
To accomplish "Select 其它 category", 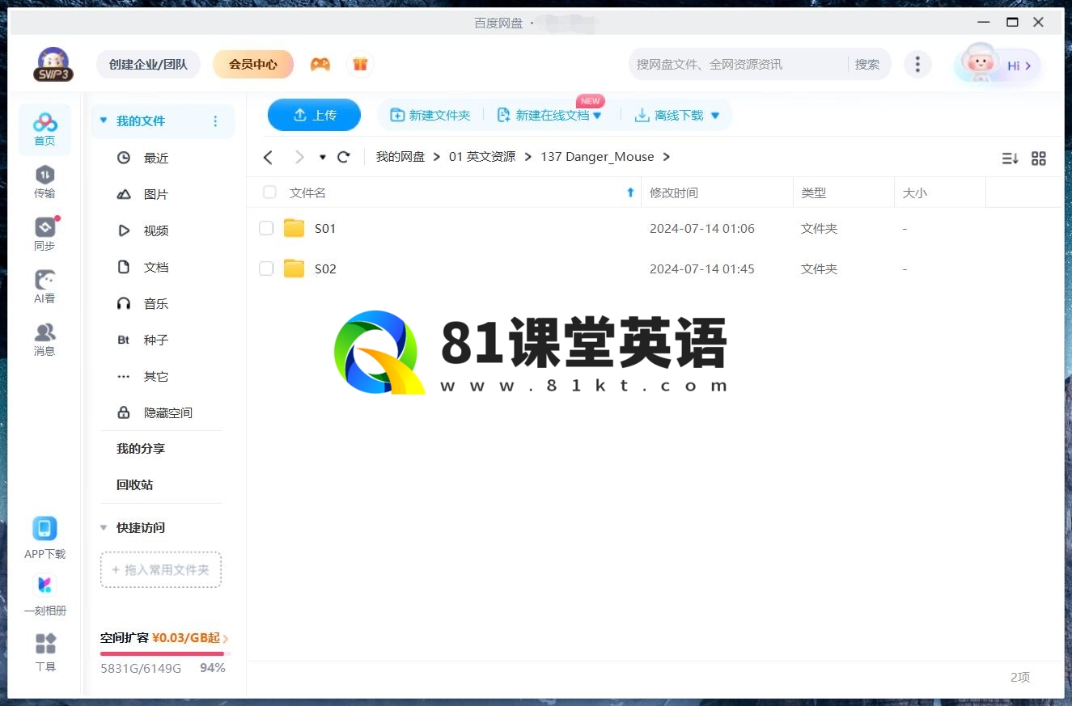I will pyautogui.click(x=156, y=376).
